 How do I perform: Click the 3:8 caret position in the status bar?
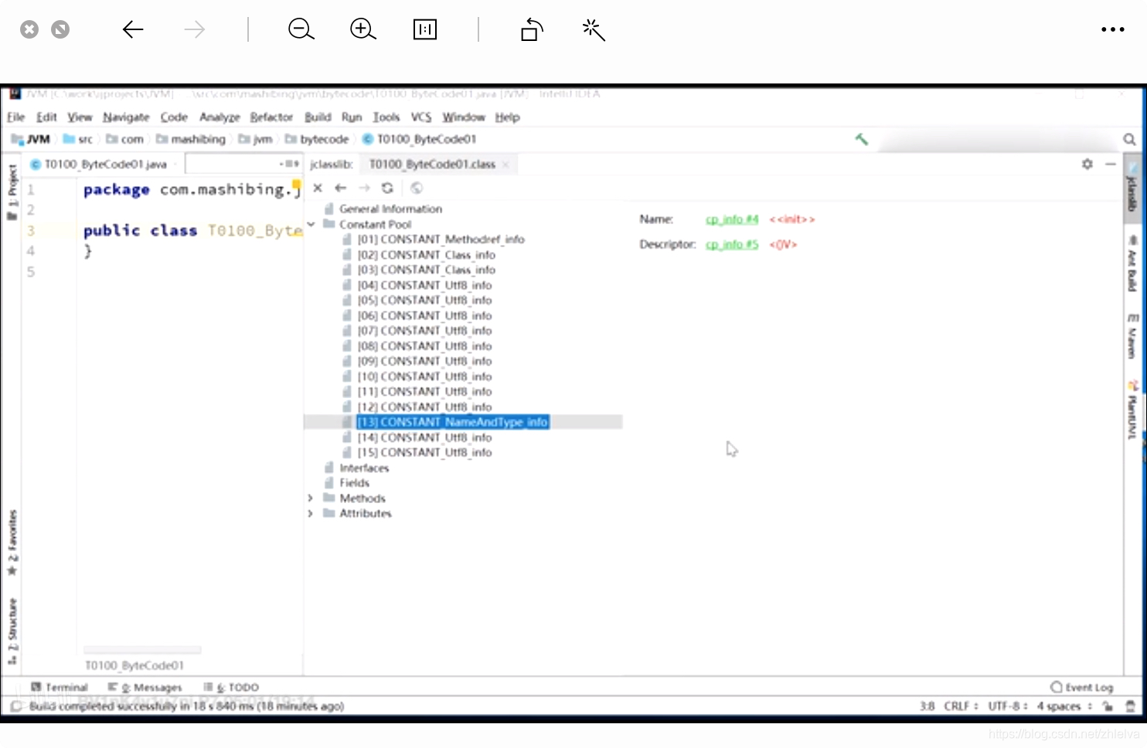(x=927, y=705)
